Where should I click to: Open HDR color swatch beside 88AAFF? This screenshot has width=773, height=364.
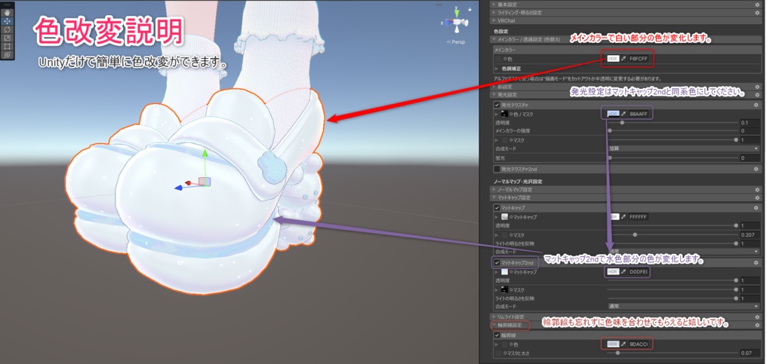(x=613, y=114)
